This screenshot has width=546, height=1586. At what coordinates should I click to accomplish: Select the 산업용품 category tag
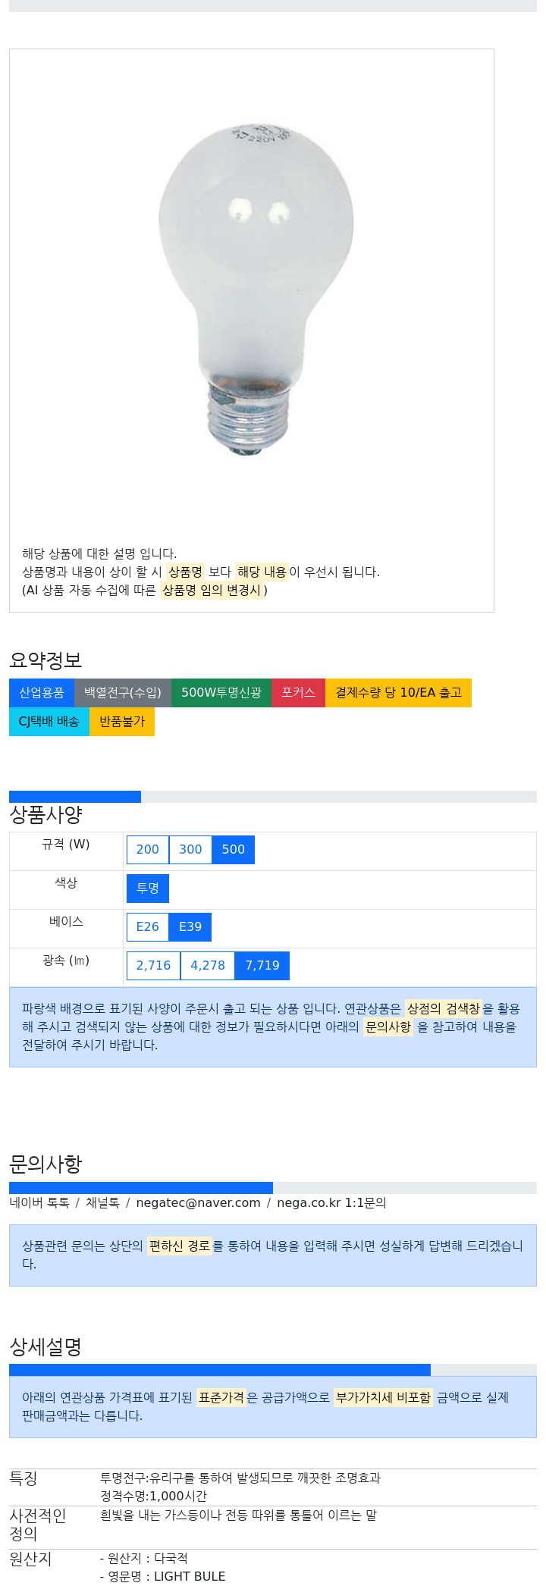42,693
